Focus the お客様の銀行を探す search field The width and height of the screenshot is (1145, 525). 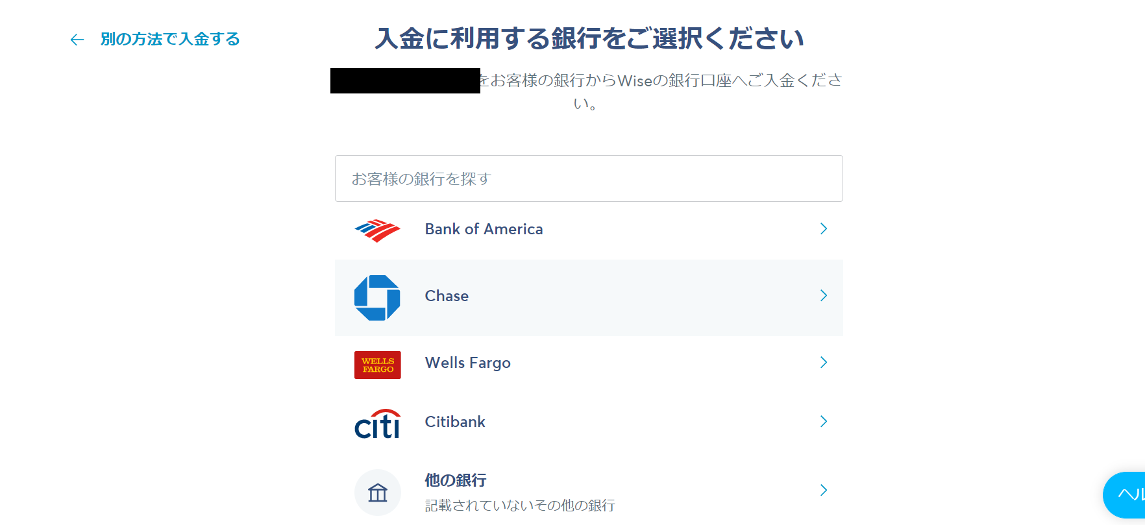(x=589, y=178)
